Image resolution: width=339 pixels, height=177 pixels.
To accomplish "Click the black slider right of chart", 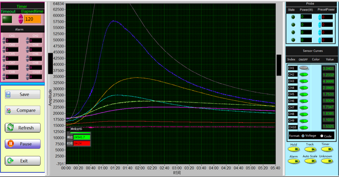I will (x=279, y=65).
